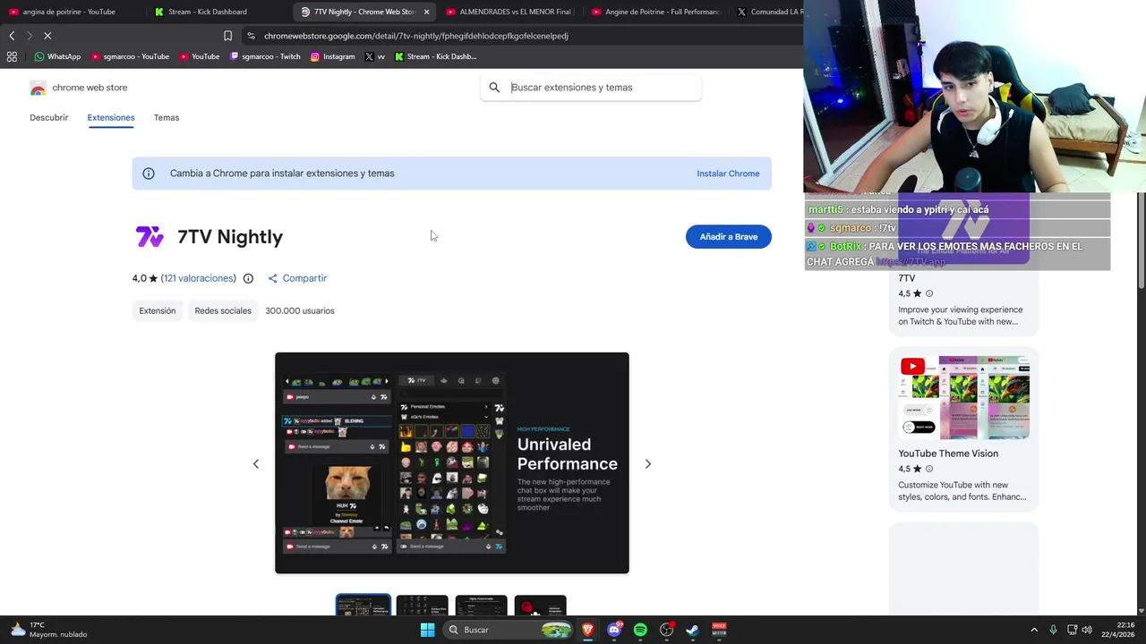The height and width of the screenshot is (644, 1146).
Task: Open the sgmarcoo - Twitch bookmark
Action: 265,56
